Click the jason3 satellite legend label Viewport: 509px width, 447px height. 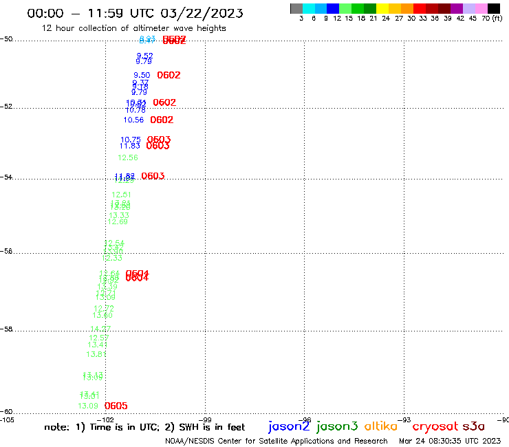tap(337, 426)
